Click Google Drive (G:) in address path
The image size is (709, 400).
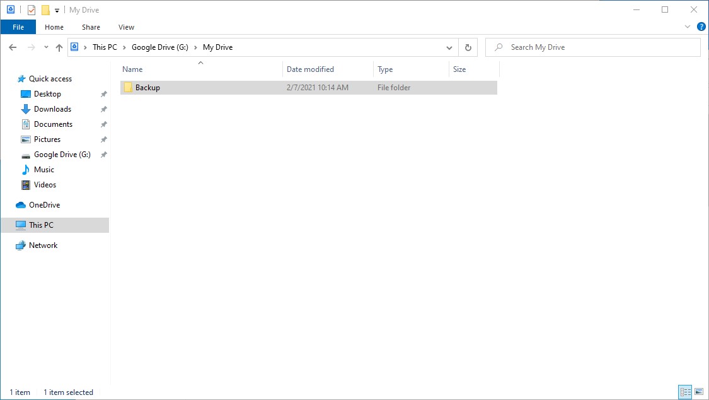(x=159, y=47)
